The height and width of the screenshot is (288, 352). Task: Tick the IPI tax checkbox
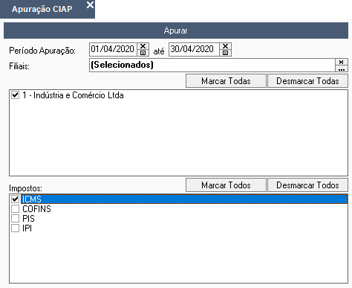(16, 228)
